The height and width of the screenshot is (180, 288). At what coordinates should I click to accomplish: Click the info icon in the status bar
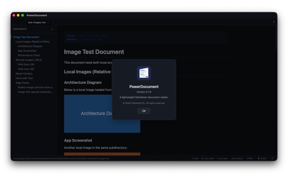[273, 158]
